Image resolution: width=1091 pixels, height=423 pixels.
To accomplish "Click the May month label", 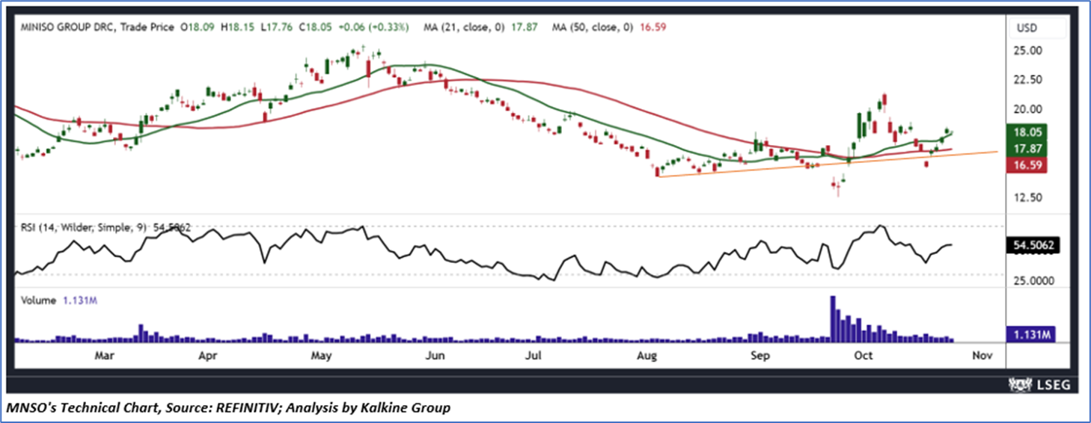I will (x=321, y=356).
